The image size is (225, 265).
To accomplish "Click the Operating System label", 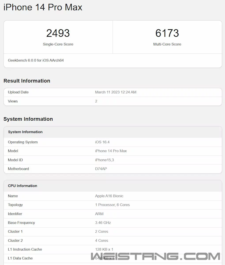I will pos(23,142).
